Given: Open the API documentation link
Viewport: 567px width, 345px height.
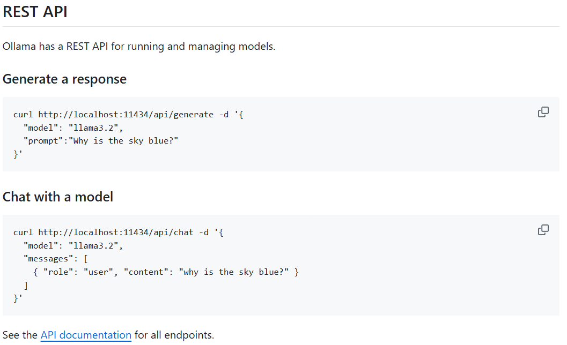Looking at the screenshot, I should [x=86, y=335].
